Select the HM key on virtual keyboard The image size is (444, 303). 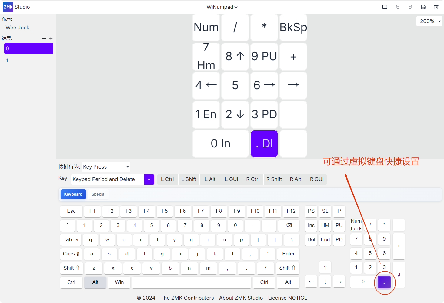point(325,225)
